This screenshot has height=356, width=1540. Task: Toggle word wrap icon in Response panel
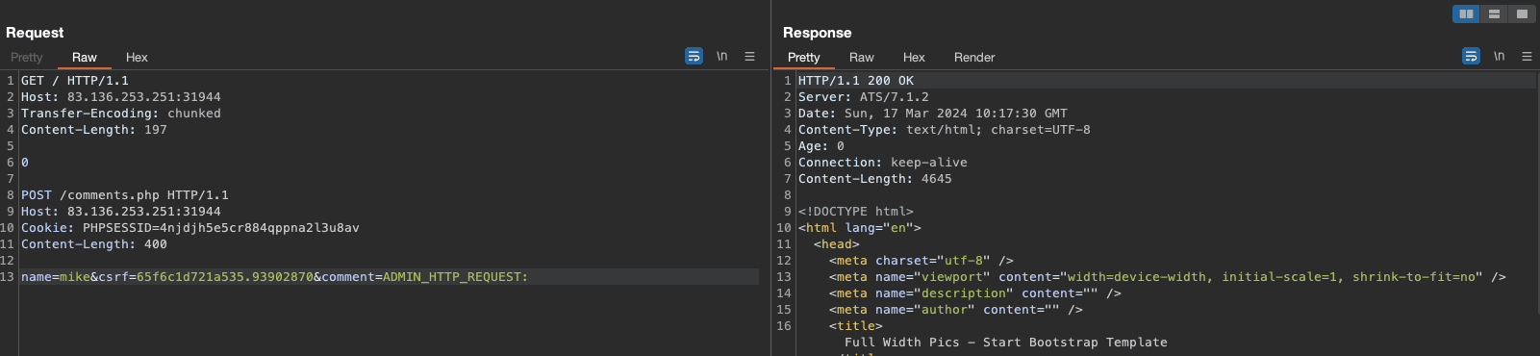pyautogui.click(x=1471, y=56)
